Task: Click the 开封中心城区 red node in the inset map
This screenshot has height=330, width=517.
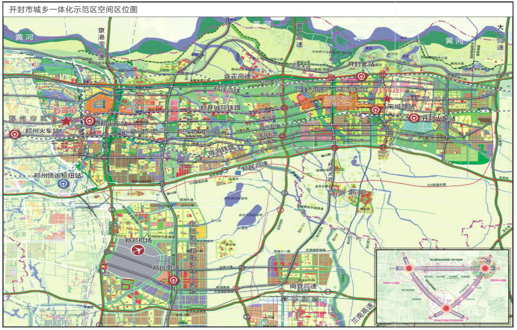Action: [x=485, y=268]
